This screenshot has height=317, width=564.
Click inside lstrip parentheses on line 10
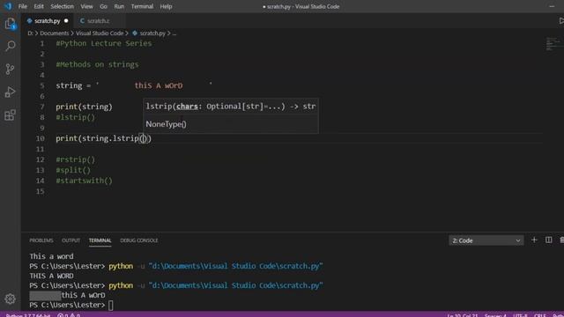(143, 138)
